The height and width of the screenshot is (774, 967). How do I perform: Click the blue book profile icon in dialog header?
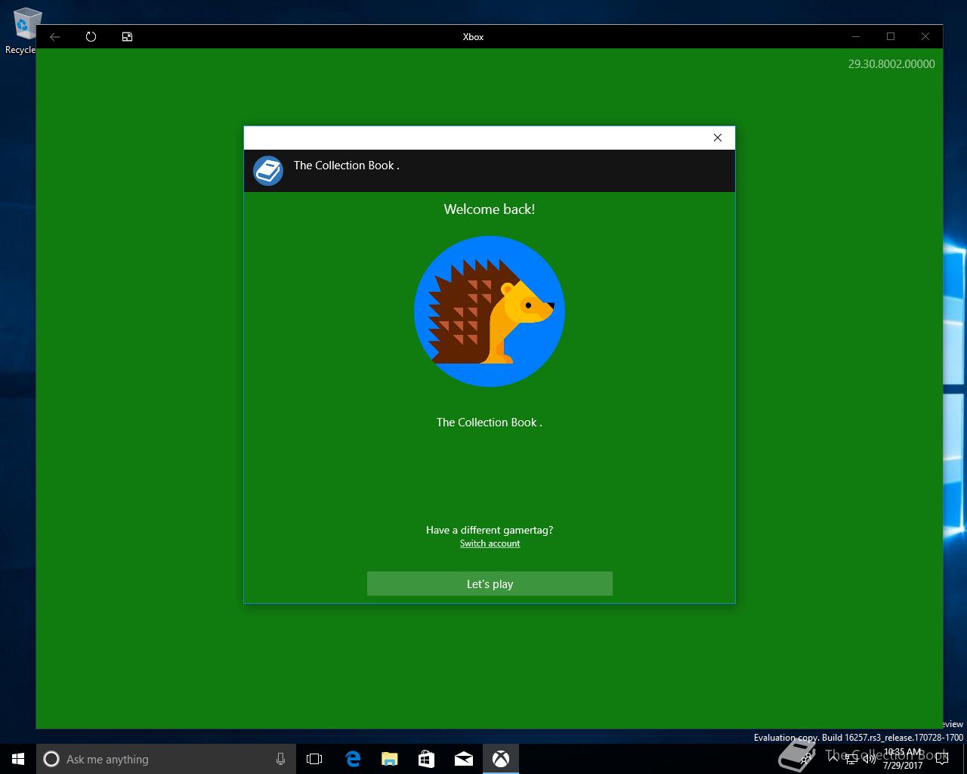[x=268, y=171]
